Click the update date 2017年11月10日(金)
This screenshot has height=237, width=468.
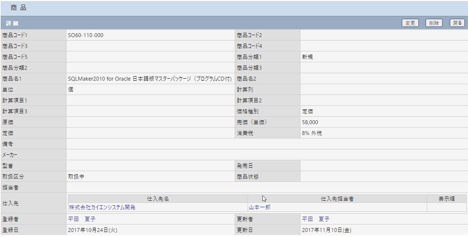[x=327, y=230]
